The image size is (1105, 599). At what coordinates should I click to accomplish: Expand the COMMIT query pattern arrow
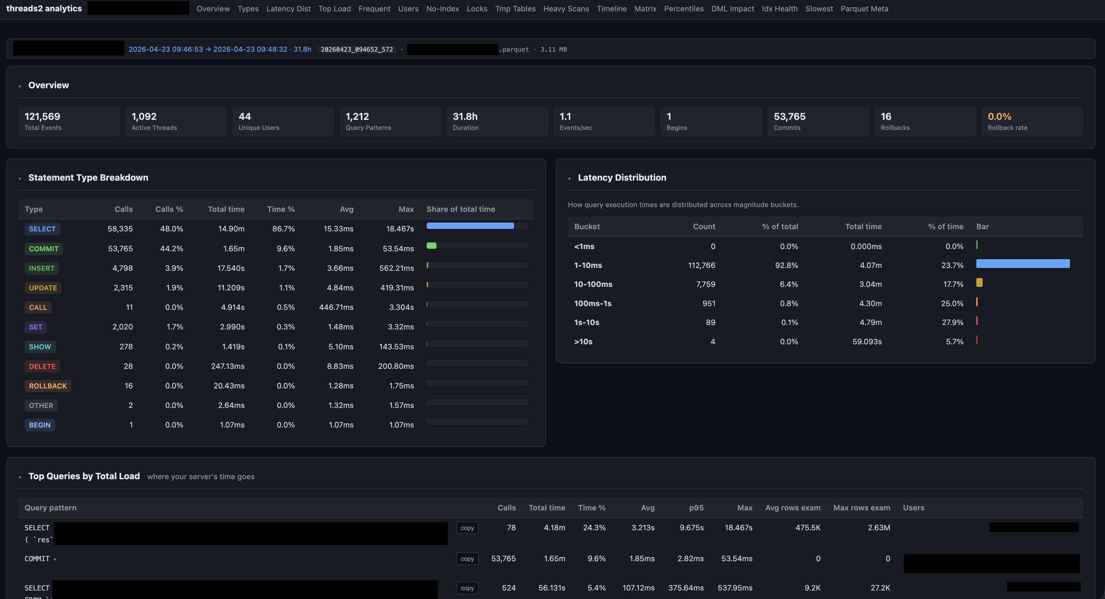pyautogui.click(x=55, y=559)
